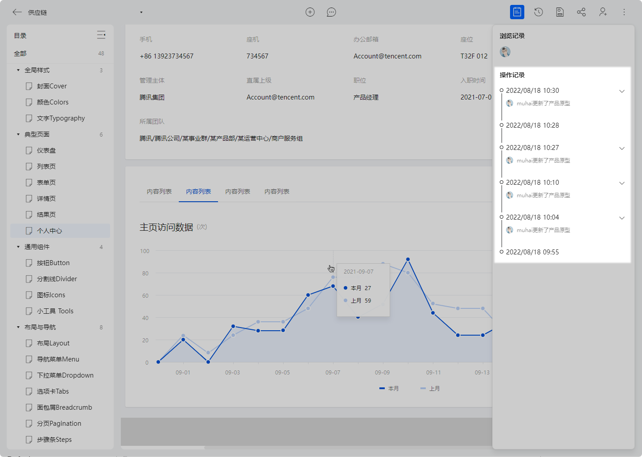Open the comment bubble icon
Screen dimensions: 642x457
331,12
